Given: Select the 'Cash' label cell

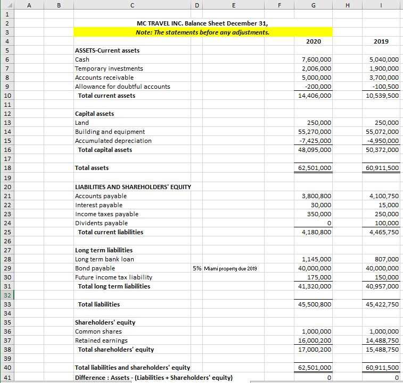Looking at the screenshot, I should [132, 59].
